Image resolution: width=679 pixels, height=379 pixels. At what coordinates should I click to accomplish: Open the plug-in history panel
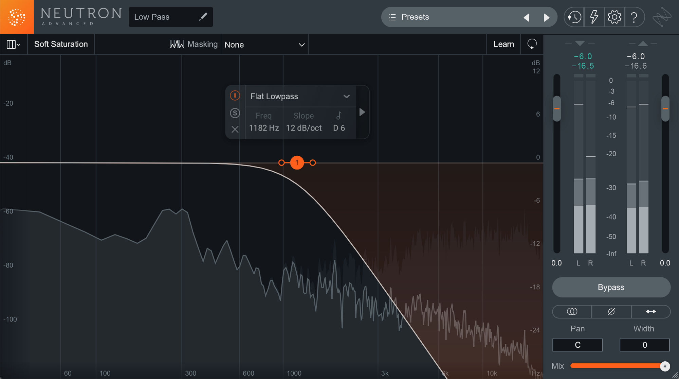click(x=573, y=17)
